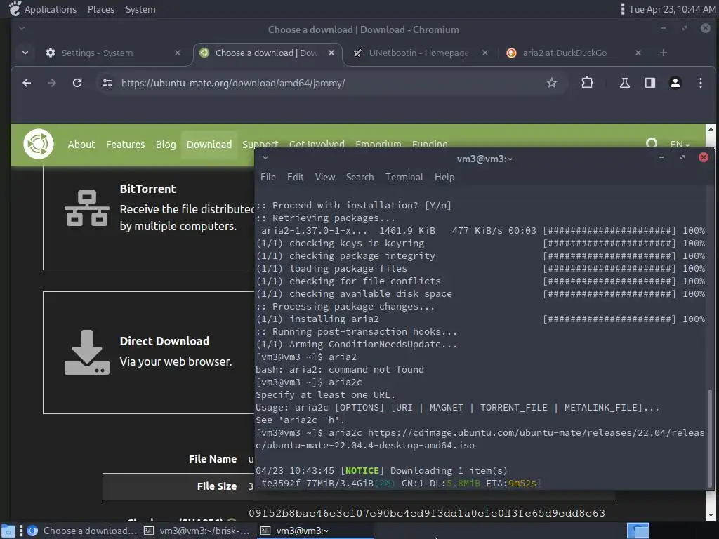Image resolution: width=719 pixels, height=539 pixels.
Task: Bookmark this page with the star icon
Action: coord(552,83)
